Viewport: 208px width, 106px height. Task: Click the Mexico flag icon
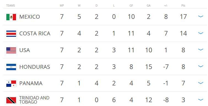pyautogui.click(x=11, y=17)
